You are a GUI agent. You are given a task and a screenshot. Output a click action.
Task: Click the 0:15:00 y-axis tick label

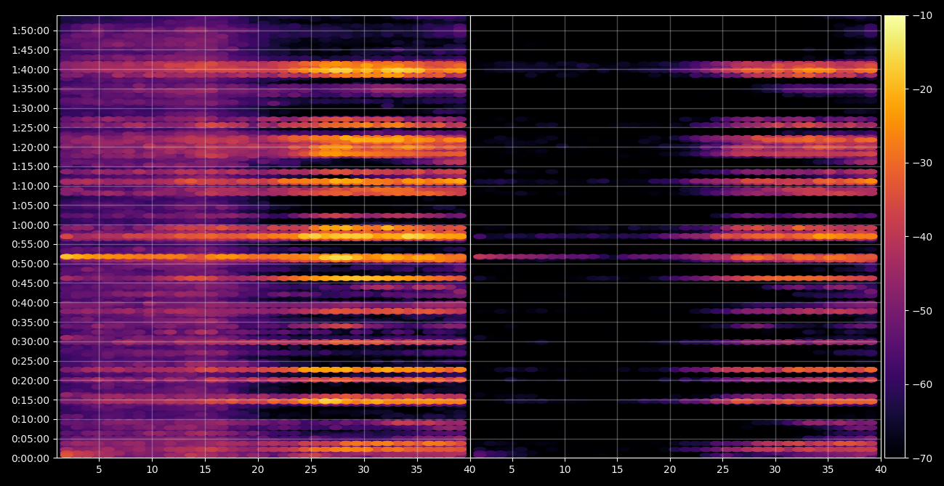30,400
